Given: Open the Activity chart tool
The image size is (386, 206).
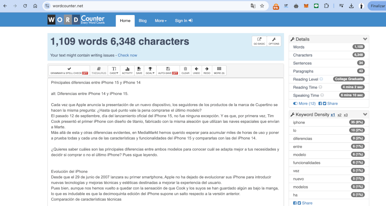Looking at the screenshot, I should point(127,71).
